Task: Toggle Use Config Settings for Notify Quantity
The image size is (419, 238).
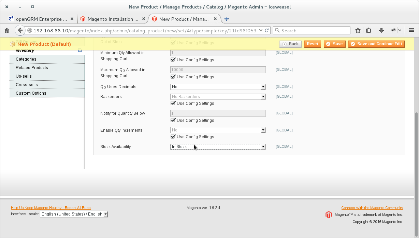Action: (173, 121)
